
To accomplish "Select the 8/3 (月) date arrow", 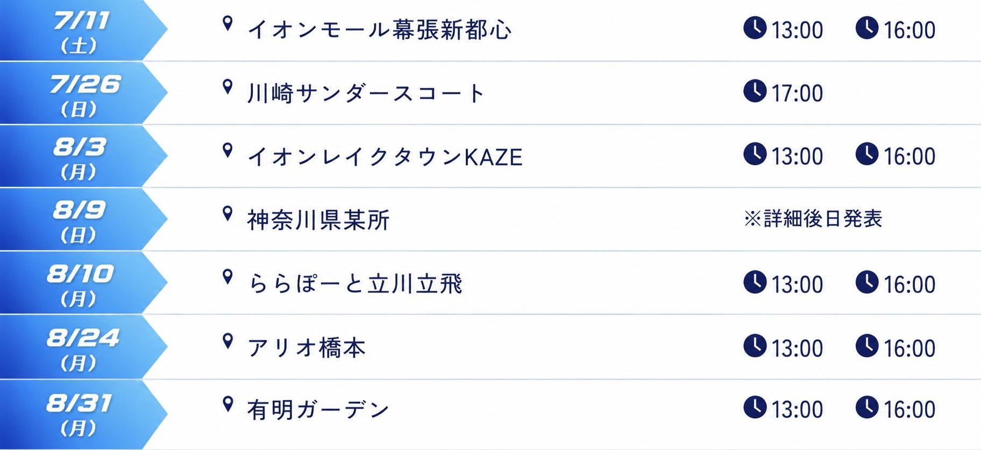I will click(83, 156).
